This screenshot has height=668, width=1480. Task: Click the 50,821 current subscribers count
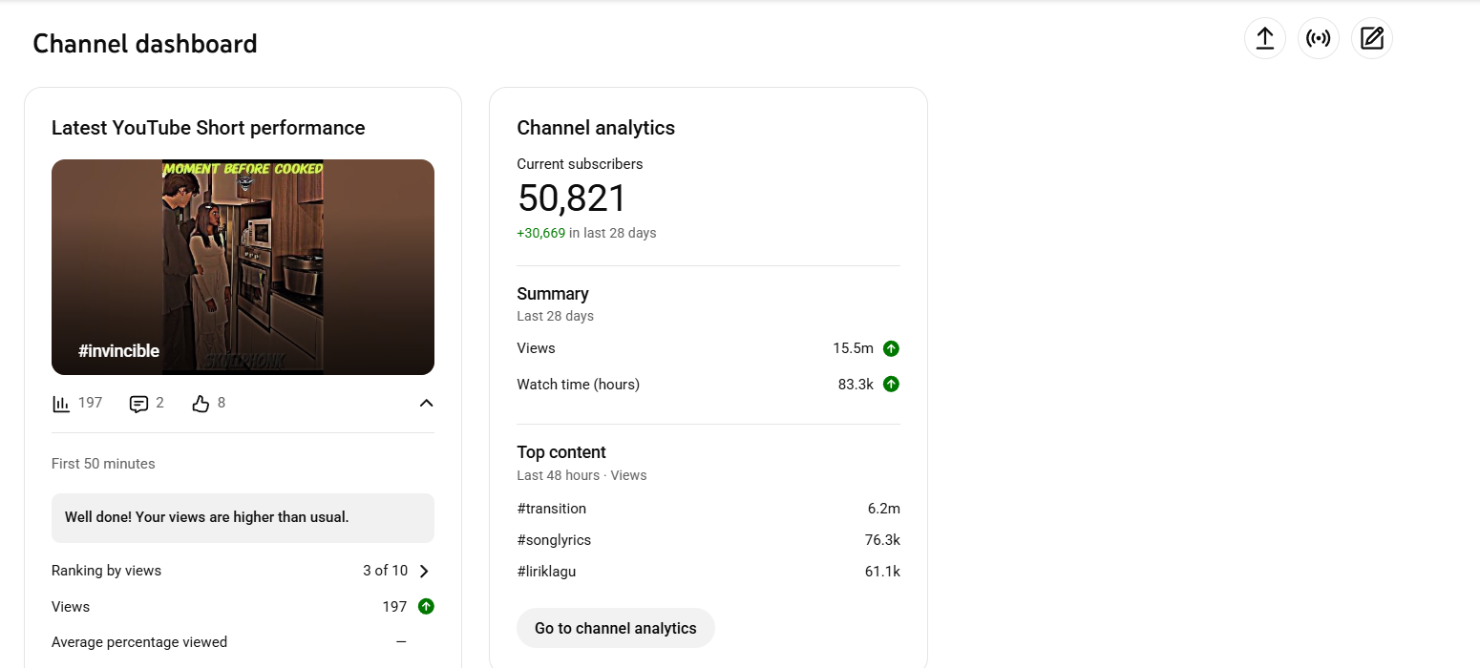click(x=571, y=198)
